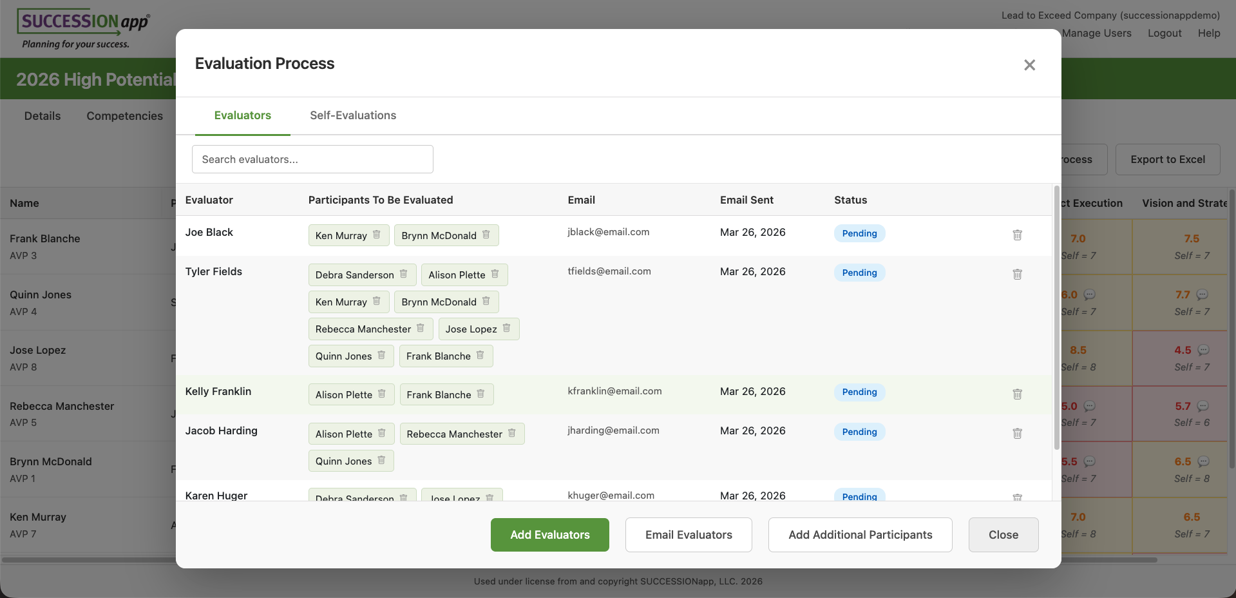Select email kfranklin@email.com
The image size is (1236, 598).
[x=614, y=391]
